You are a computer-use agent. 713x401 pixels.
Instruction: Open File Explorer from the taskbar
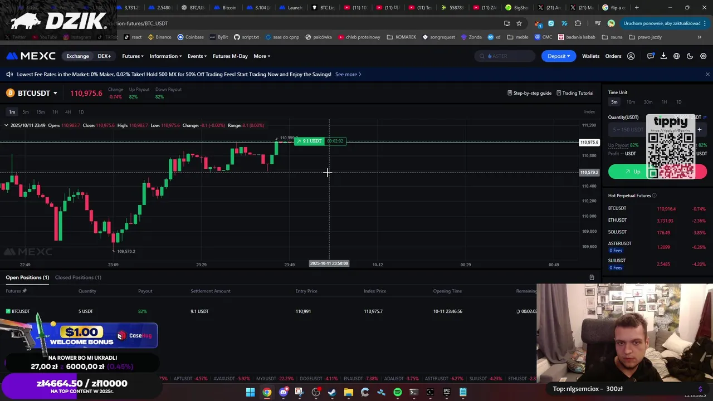coord(348,392)
